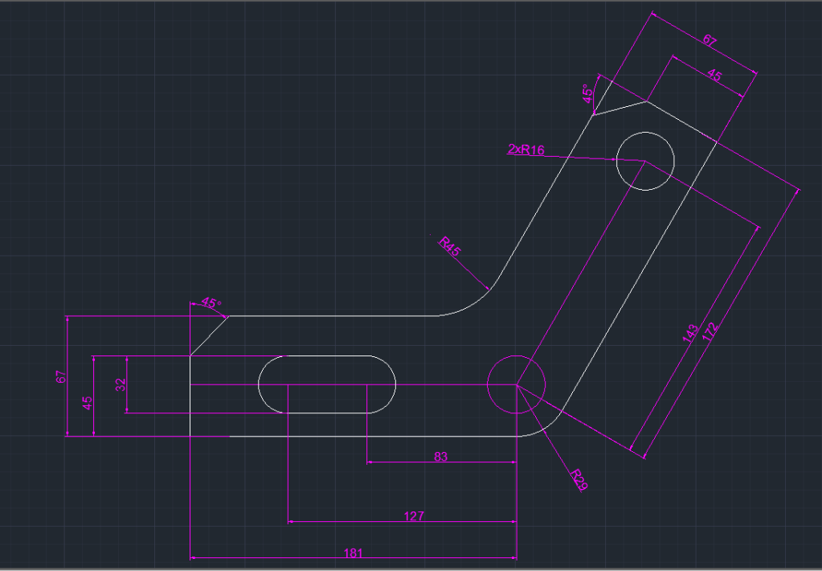The width and height of the screenshot is (822, 571).
Task: Pick the 143 aligned dimension text
Action: (x=689, y=334)
